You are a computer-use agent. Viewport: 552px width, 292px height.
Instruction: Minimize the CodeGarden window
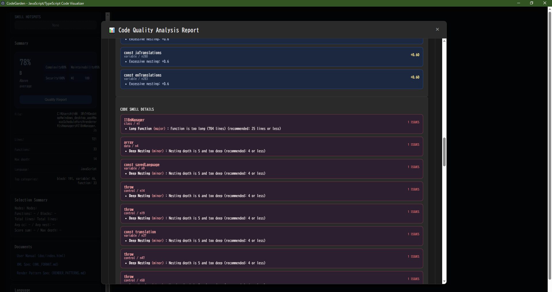tap(518, 3)
